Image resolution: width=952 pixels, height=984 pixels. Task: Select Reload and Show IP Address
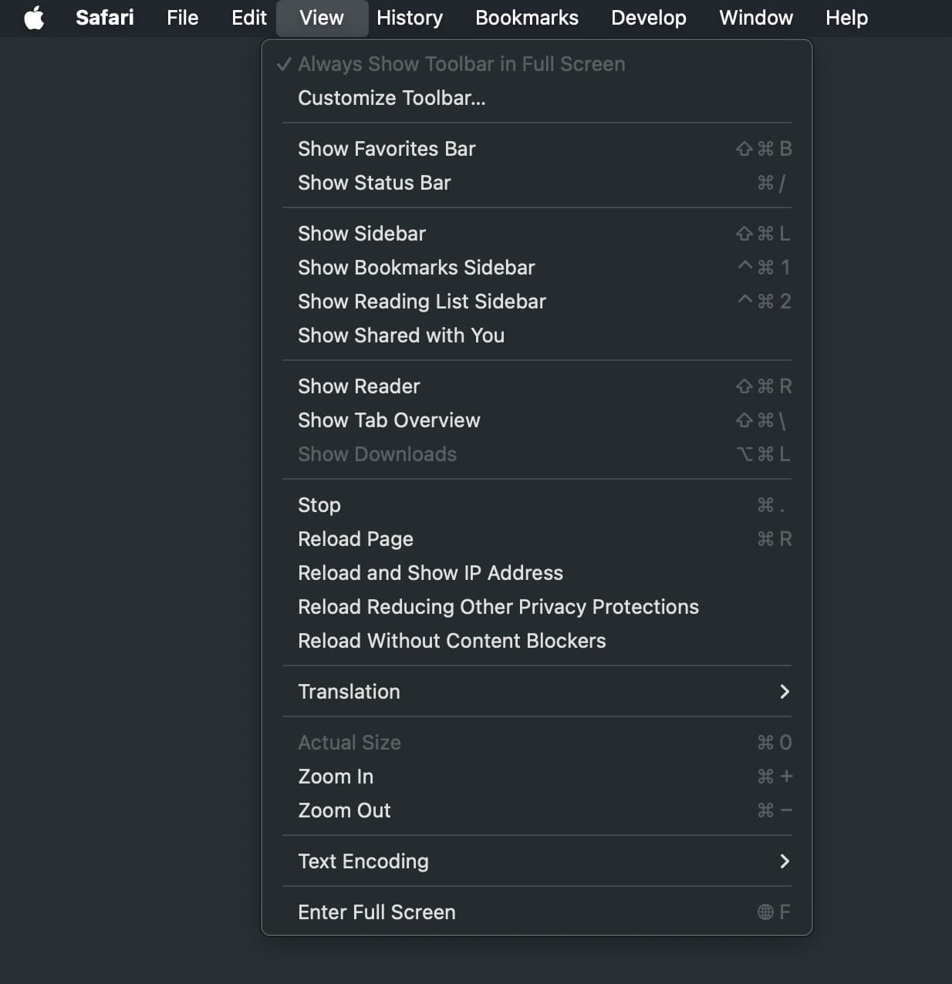537,573
